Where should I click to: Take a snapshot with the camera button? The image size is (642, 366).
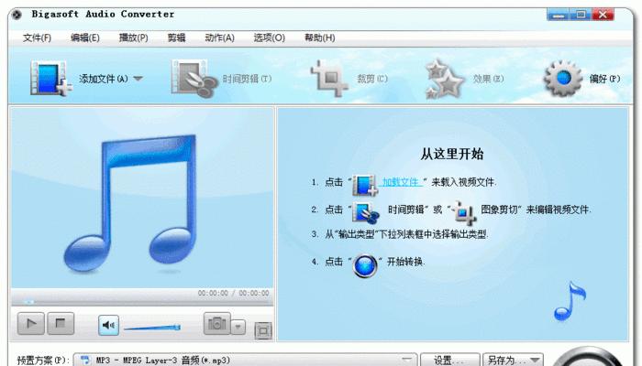coord(216,324)
